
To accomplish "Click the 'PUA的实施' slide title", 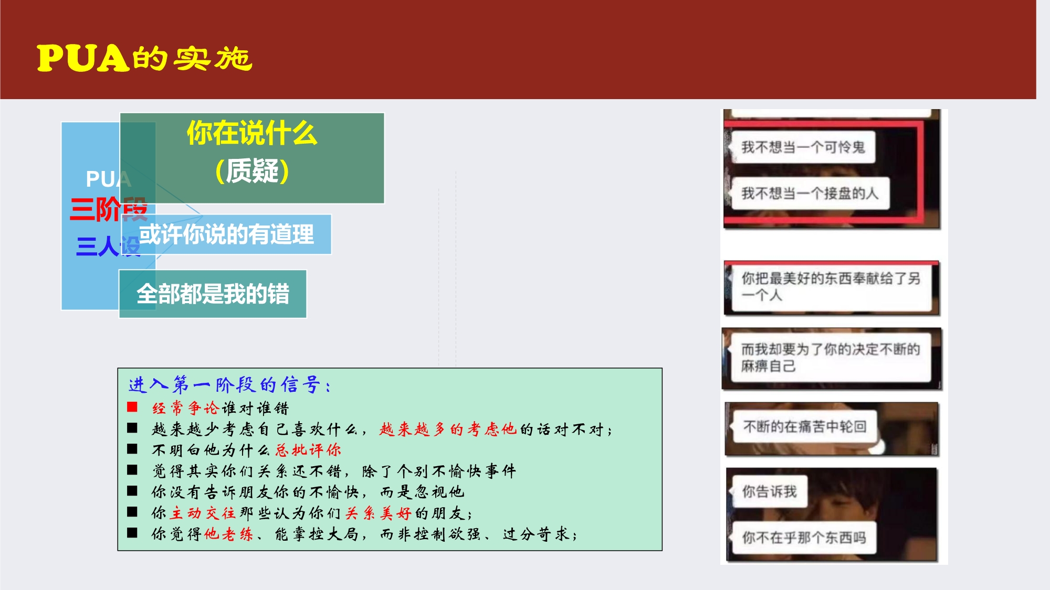I will (x=144, y=58).
